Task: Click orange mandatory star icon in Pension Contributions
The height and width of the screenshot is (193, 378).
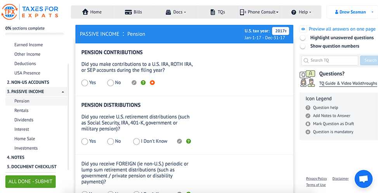Action: (152, 83)
